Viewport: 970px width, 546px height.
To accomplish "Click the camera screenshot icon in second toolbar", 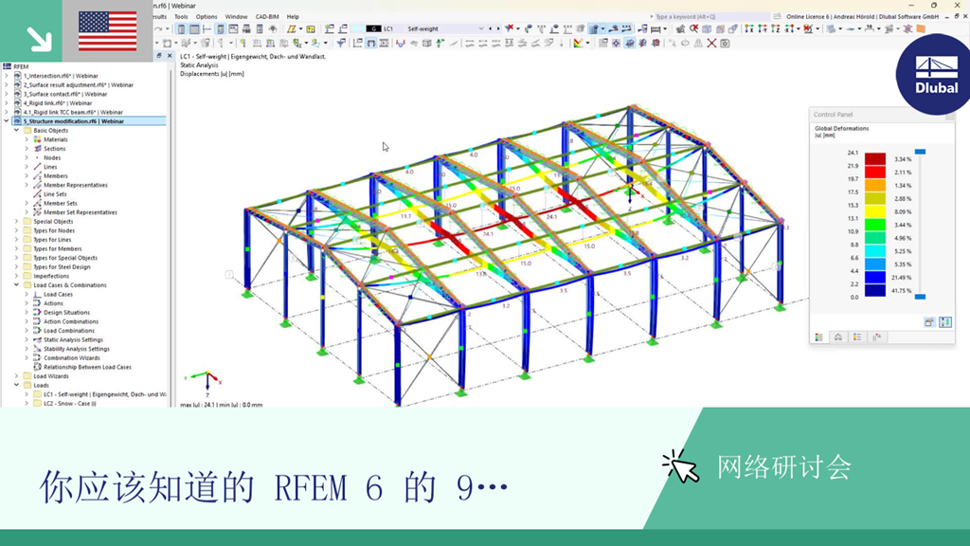I will 725,43.
